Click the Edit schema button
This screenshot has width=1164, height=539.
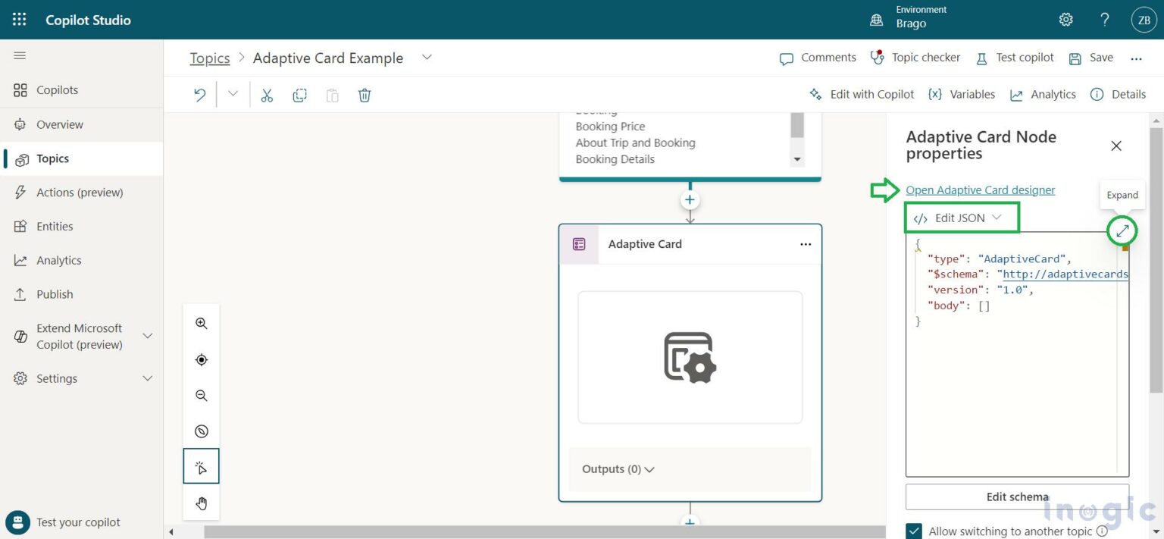tap(1017, 497)
